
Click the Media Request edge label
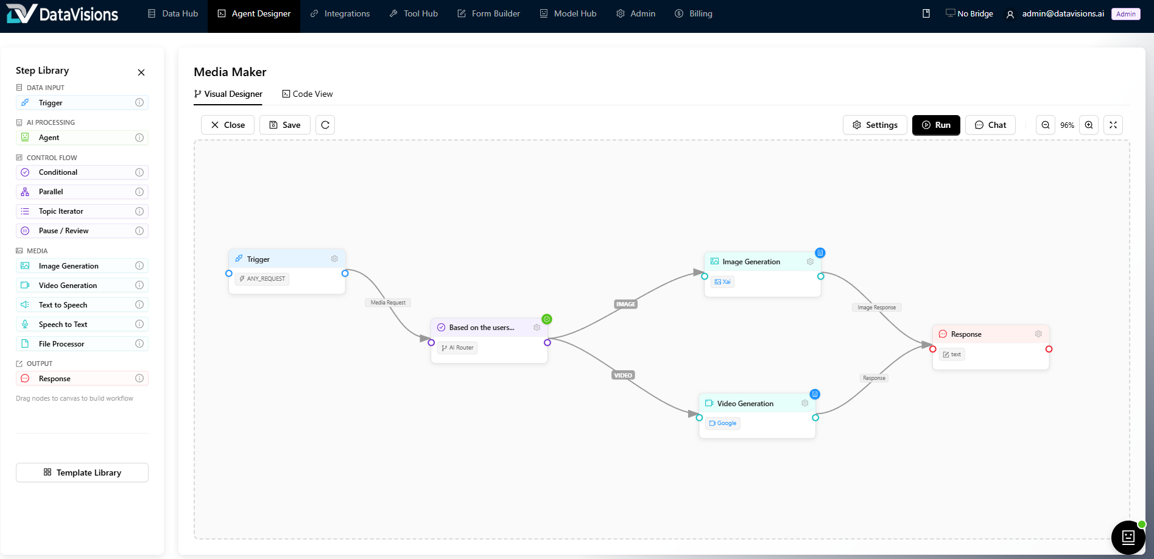[x=388, y=303]
